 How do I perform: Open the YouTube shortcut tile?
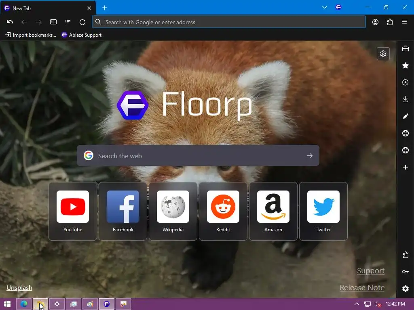[x=73, y=212]
